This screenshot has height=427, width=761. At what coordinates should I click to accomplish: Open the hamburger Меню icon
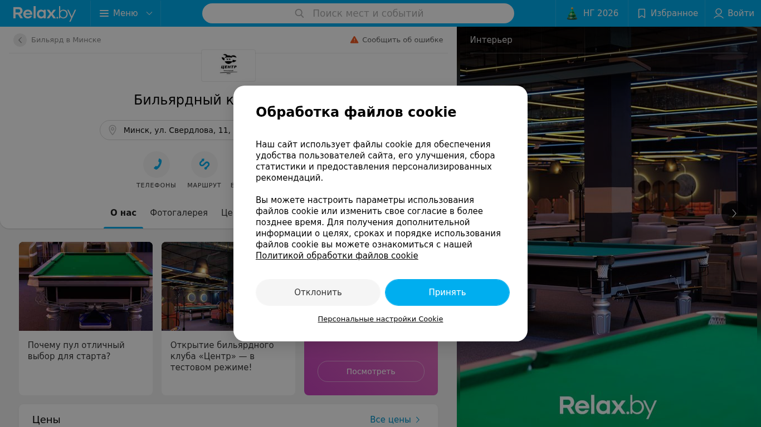(x=104, y=13)
